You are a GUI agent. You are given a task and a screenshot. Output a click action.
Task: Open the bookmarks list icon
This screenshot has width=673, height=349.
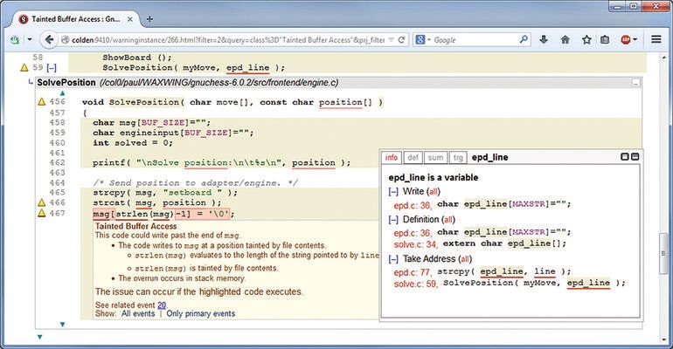(x=605, y=40)
